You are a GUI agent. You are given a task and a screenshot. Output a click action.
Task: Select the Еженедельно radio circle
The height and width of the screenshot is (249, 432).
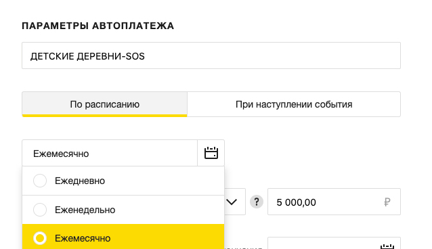(x=40, y=210)
